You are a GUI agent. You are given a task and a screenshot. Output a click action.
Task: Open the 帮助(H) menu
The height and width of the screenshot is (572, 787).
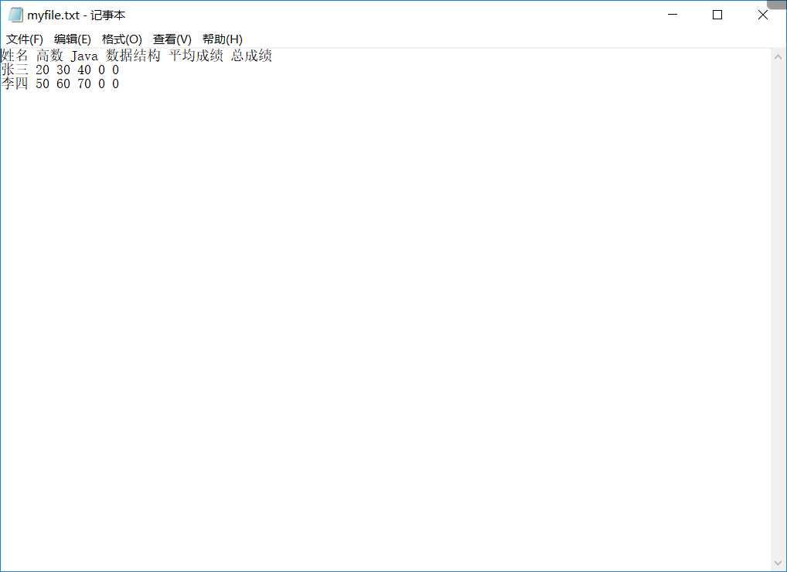point(223,39)
